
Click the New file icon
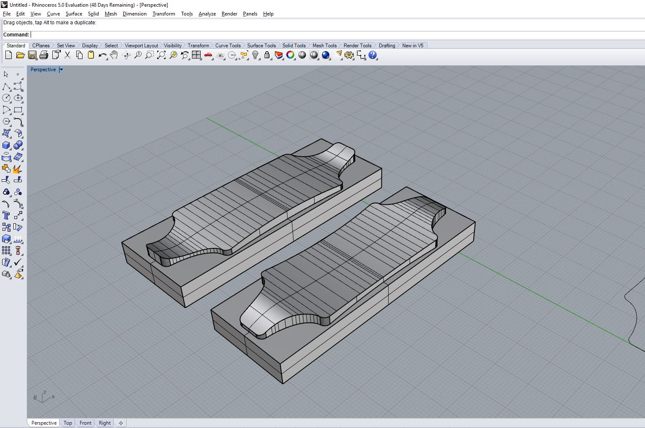click(x=8, y=55)
